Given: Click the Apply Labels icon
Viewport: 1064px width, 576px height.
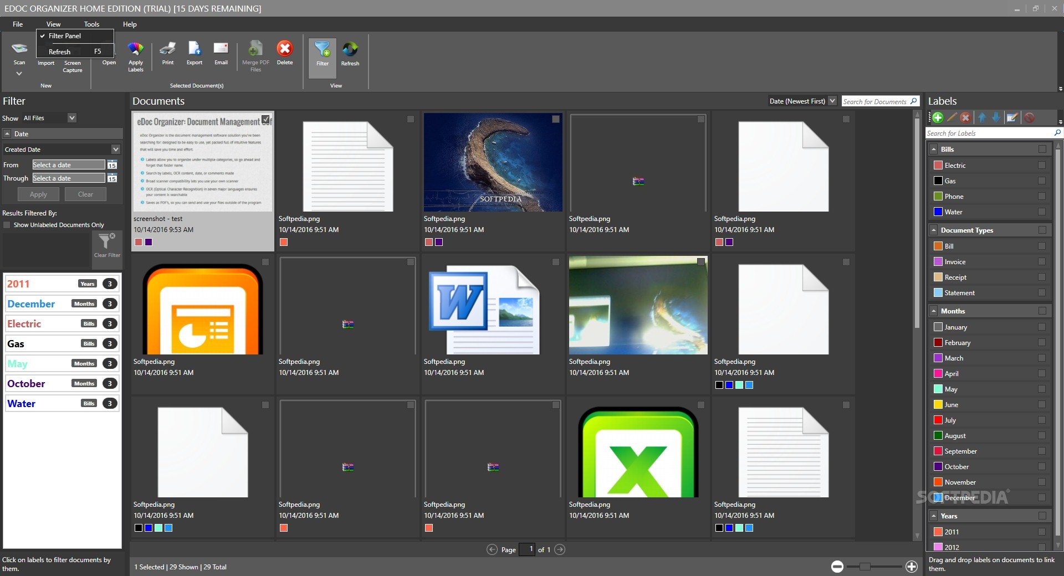Looking at the screenshot, I should [136, 49].
